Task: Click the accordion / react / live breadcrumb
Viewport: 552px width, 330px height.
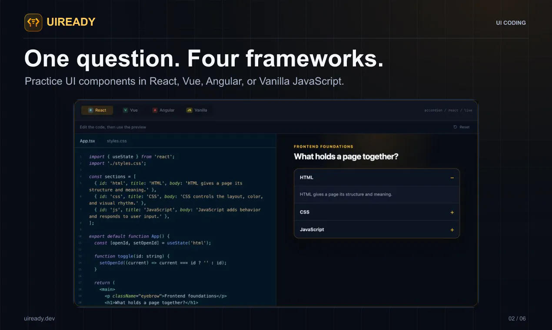Action: point(448,110)
